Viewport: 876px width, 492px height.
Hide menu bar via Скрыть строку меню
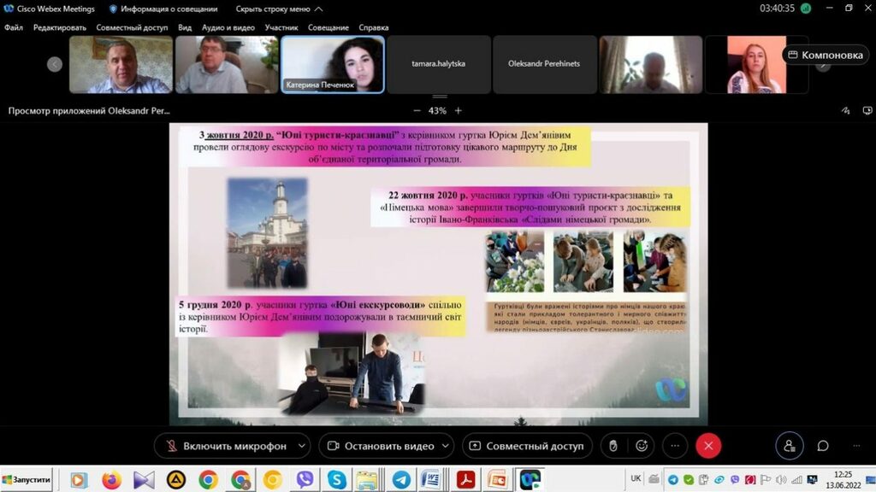(274, 9)
